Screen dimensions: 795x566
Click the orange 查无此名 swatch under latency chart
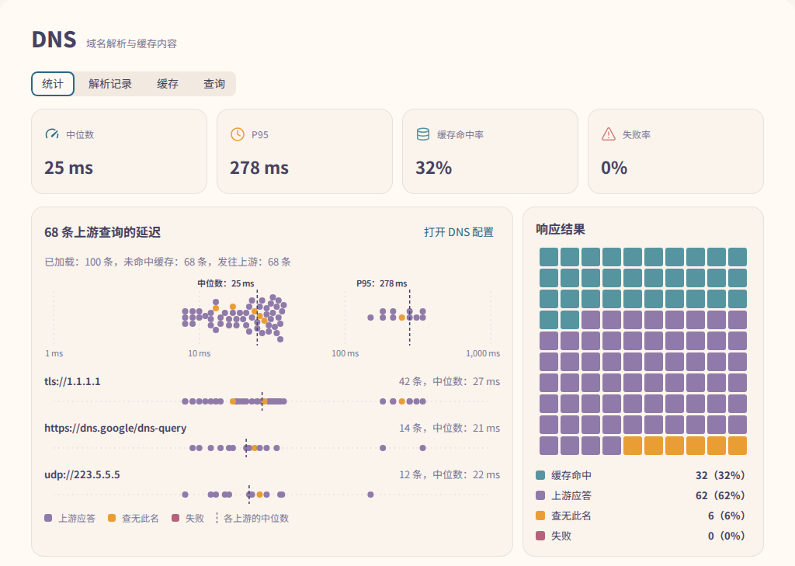tap(112, 518)
